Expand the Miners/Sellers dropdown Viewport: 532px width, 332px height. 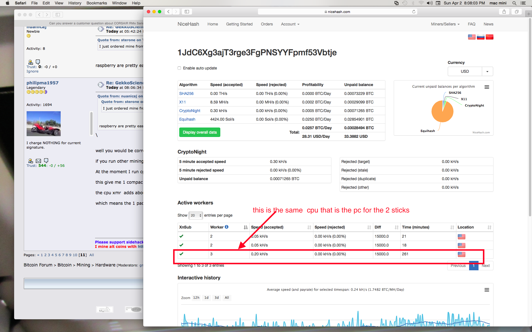pos(445,24)
